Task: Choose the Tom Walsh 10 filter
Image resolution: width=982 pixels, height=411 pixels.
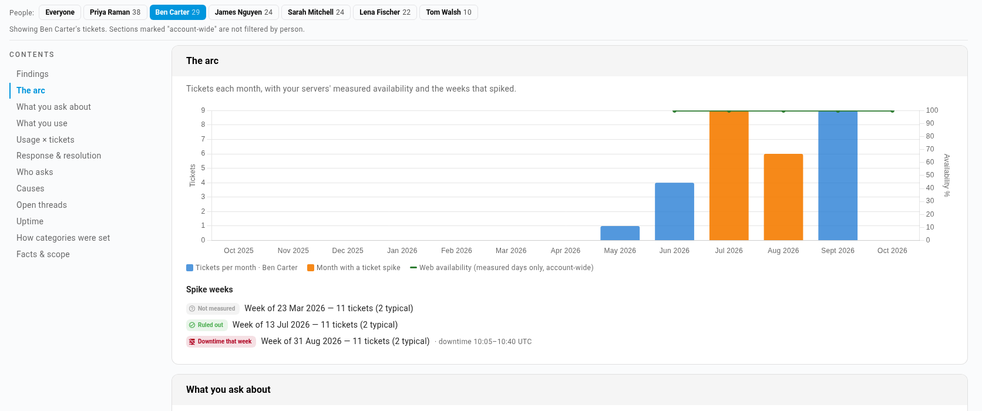Action: tap(449, 12)
